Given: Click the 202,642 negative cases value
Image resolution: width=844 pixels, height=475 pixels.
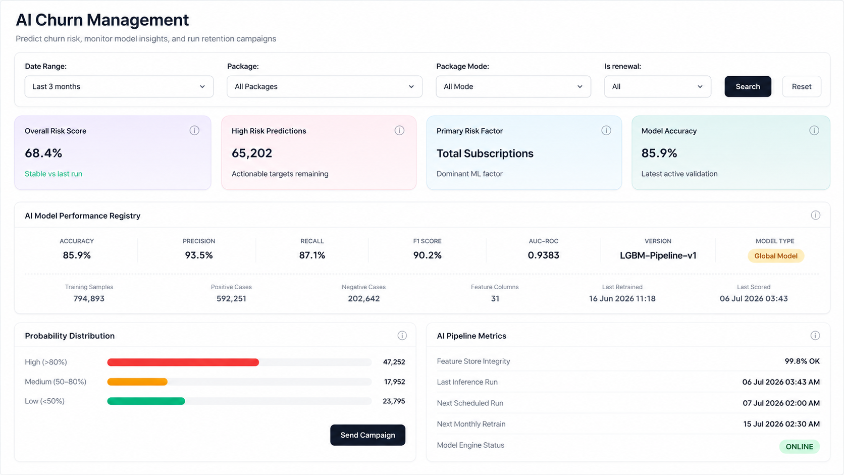Looking at the screenshot, I should pos(363,299).
